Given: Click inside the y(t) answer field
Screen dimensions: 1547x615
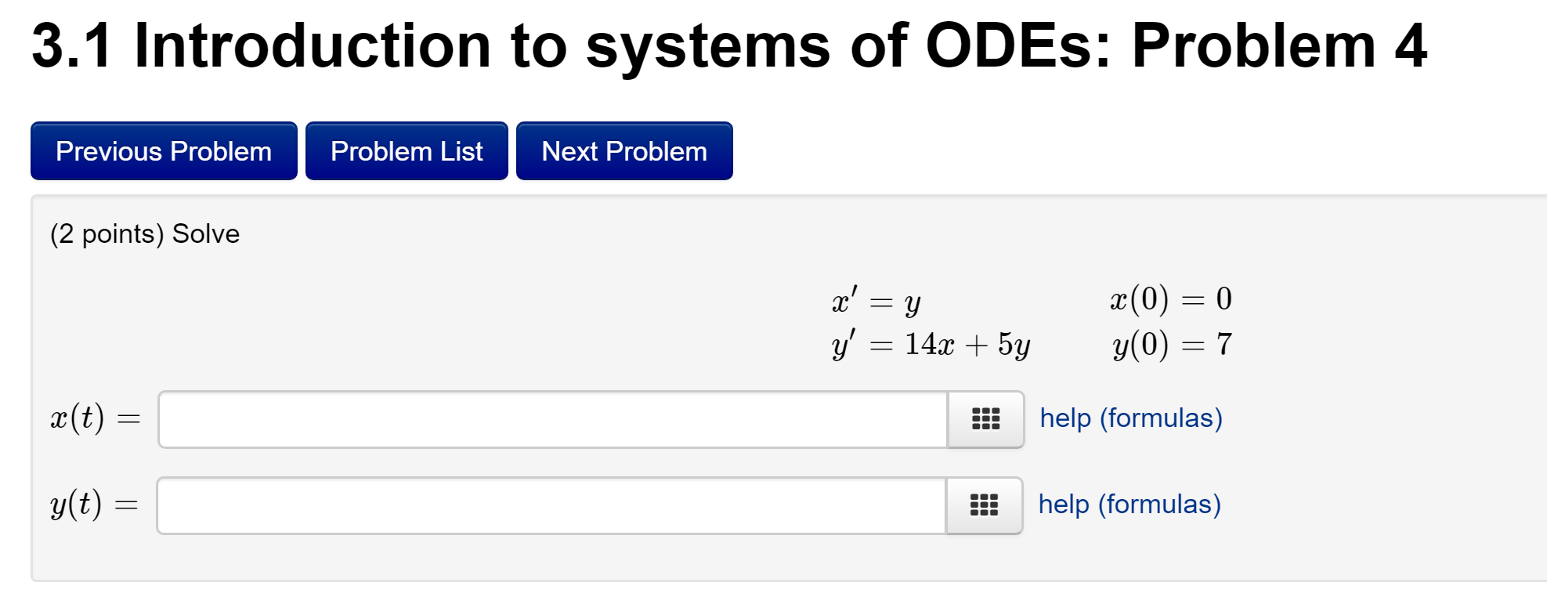Looking at the screenshot, I should 548,505.
